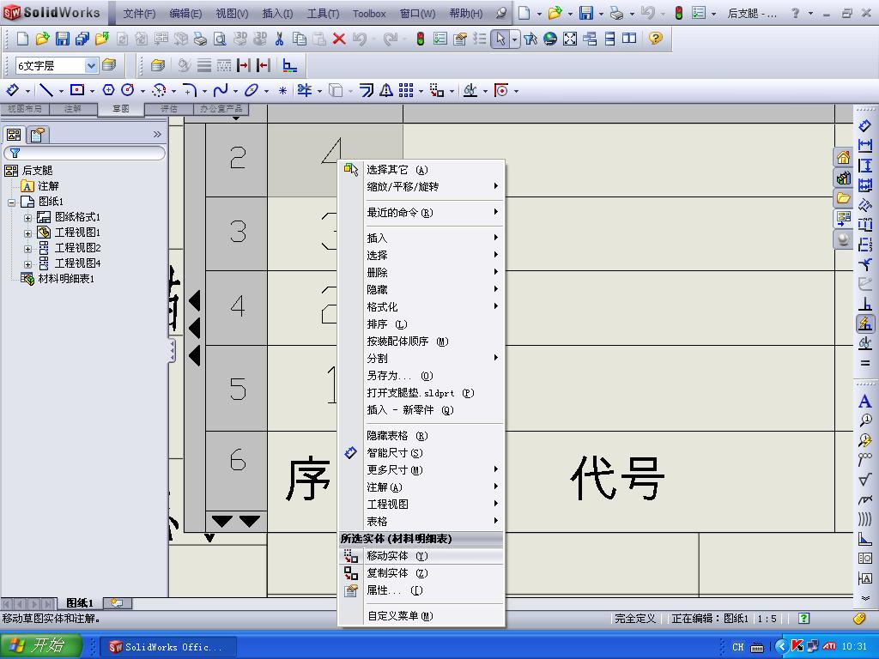879x659 pixels.
Task: Expand the 工程视图4 tree node
Action: point(27,264)
